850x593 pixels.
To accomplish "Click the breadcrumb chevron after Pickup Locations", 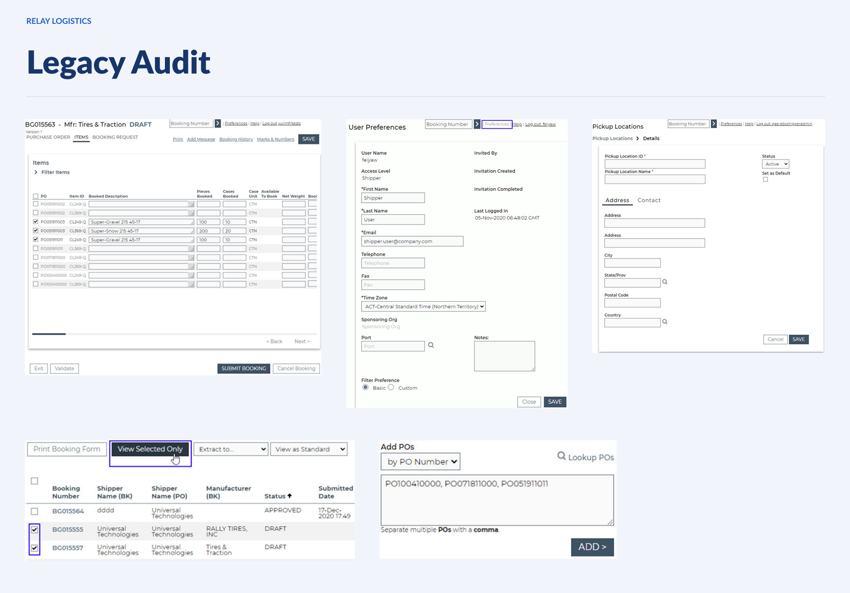I will [637, 138].
